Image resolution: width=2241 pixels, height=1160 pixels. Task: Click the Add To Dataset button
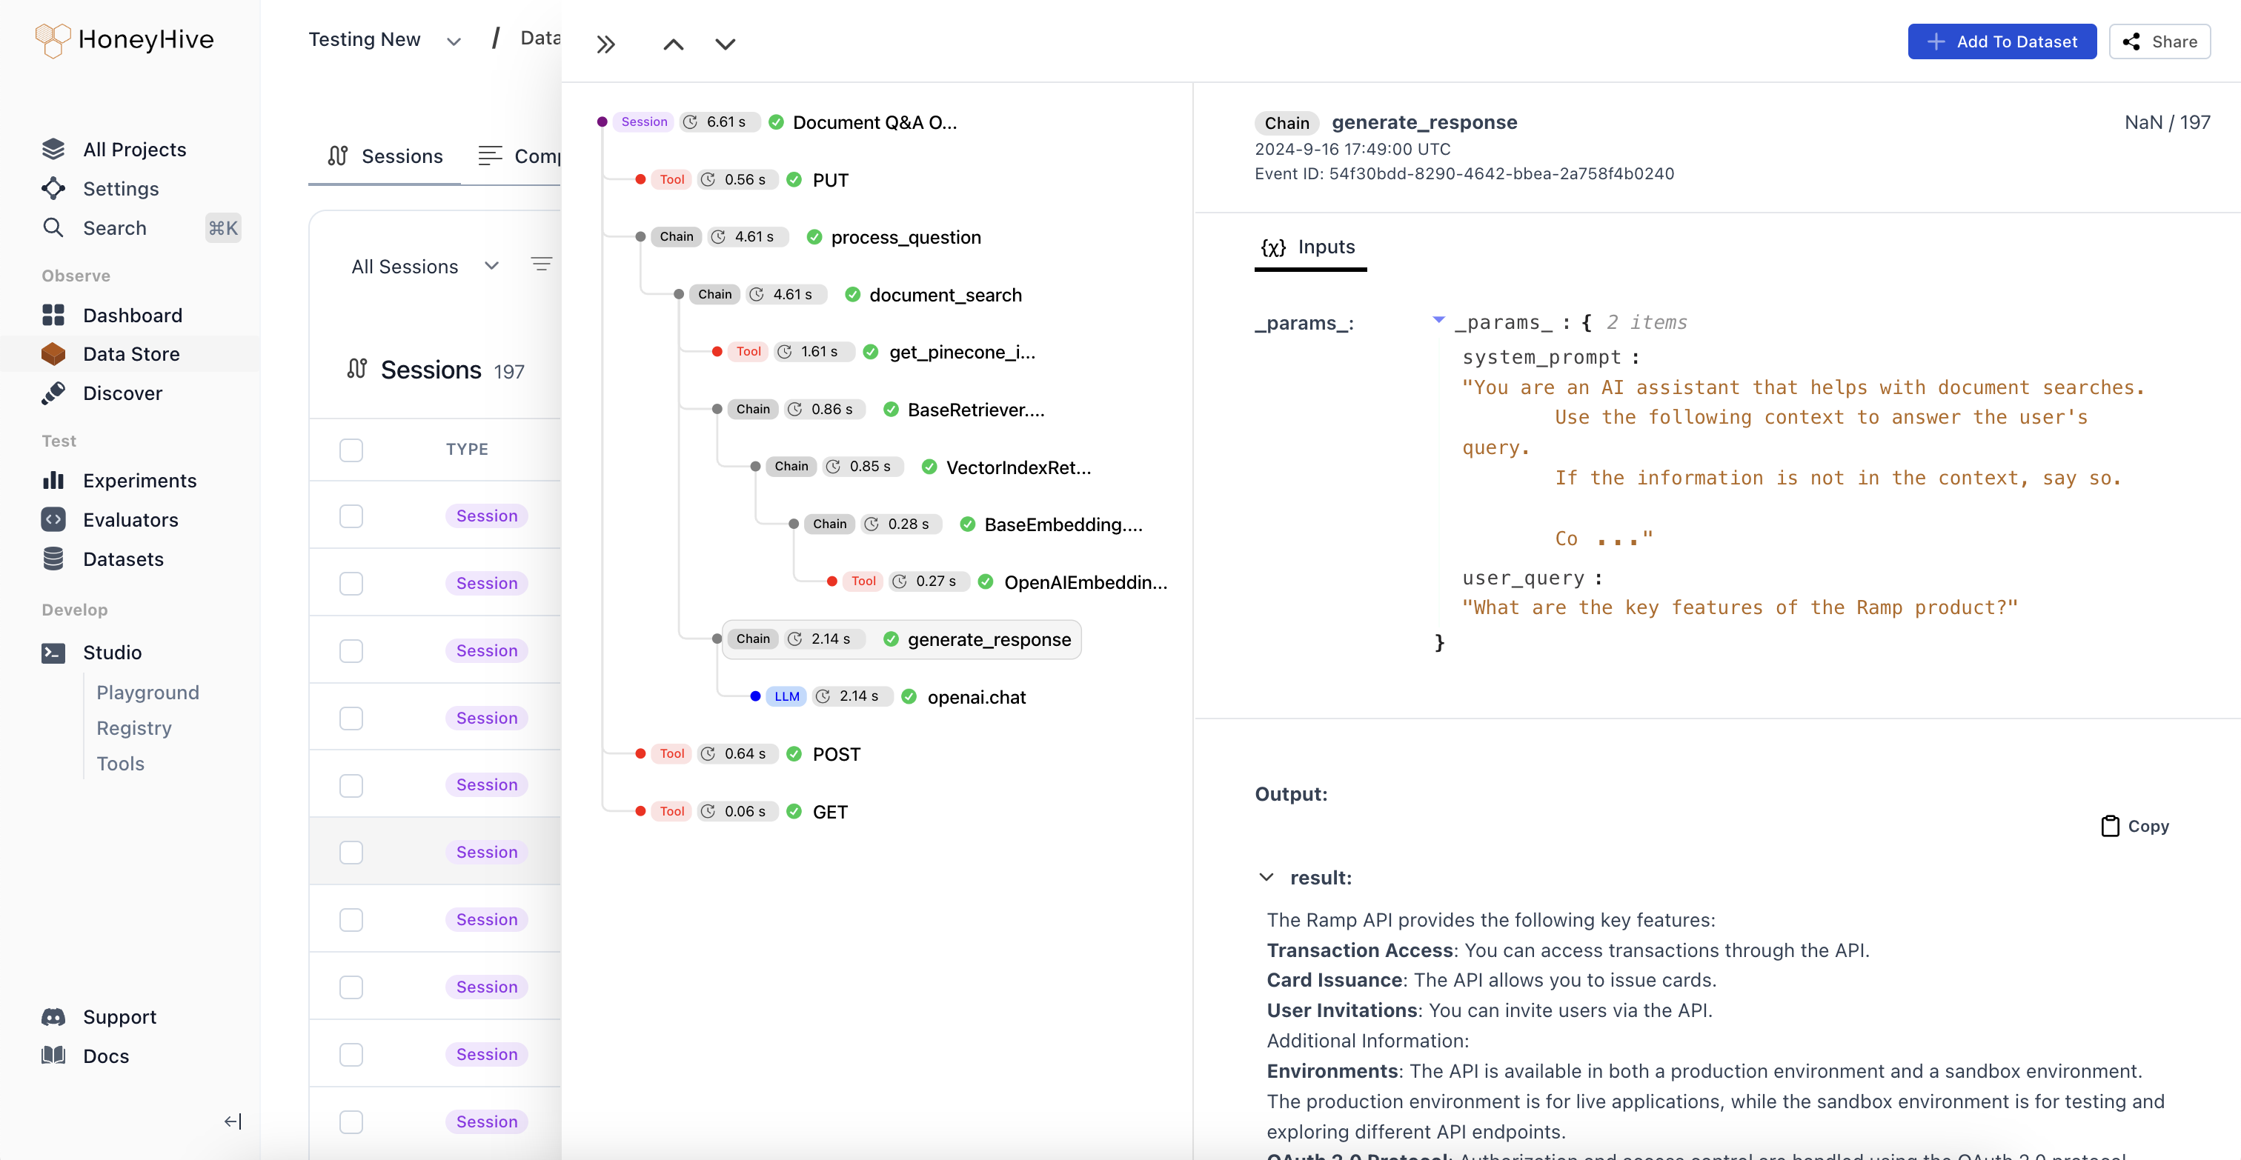click(2002, 41)
